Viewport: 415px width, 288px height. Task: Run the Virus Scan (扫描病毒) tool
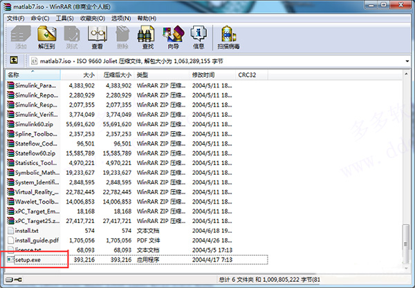(x=227, y=37)
